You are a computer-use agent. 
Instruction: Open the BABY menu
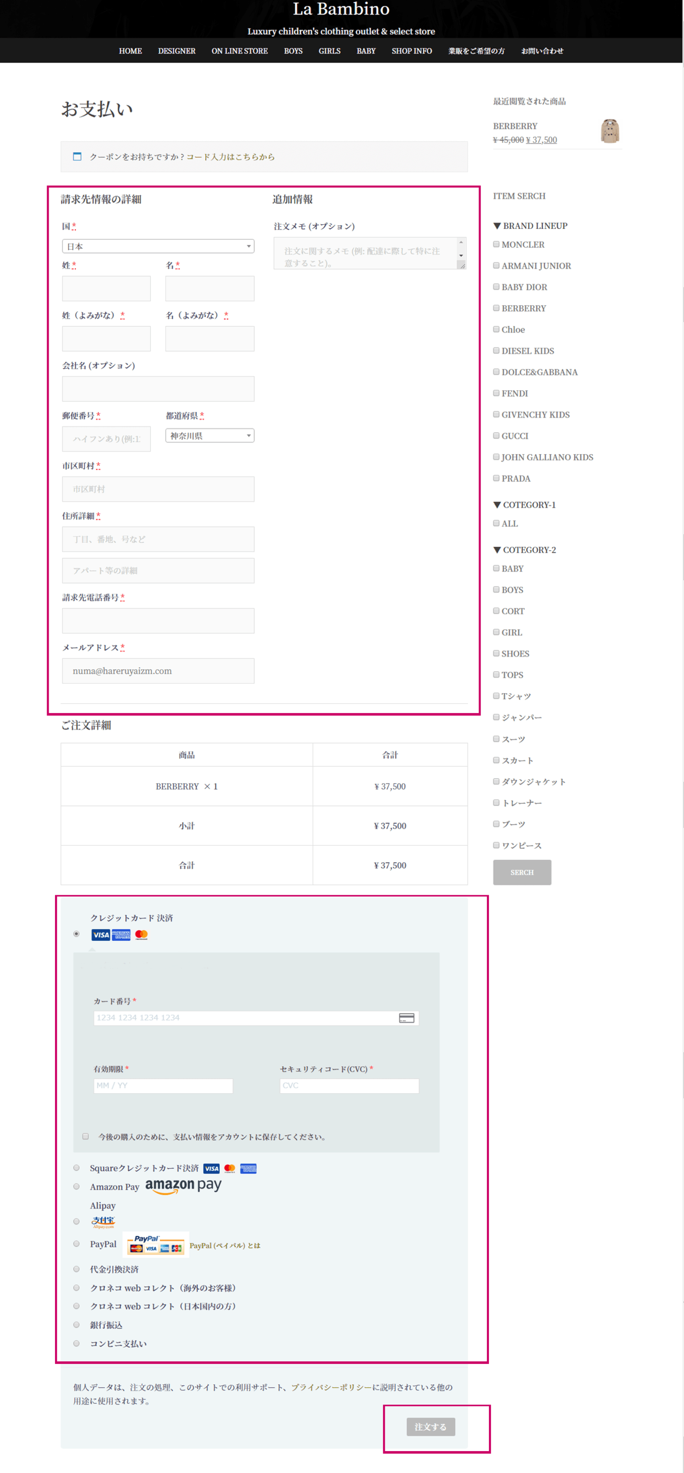tap(366, 51)
